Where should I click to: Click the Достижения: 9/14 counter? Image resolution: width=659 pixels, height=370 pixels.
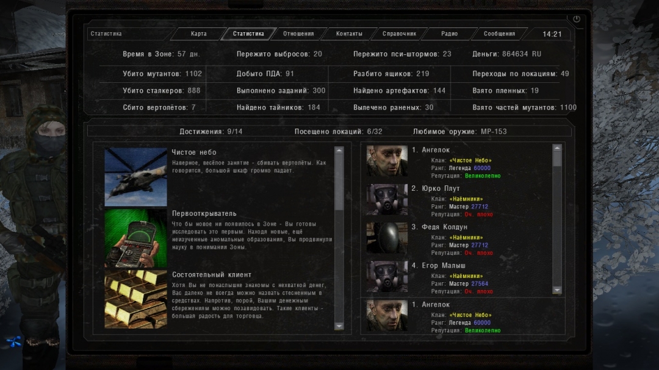(211, 132)
